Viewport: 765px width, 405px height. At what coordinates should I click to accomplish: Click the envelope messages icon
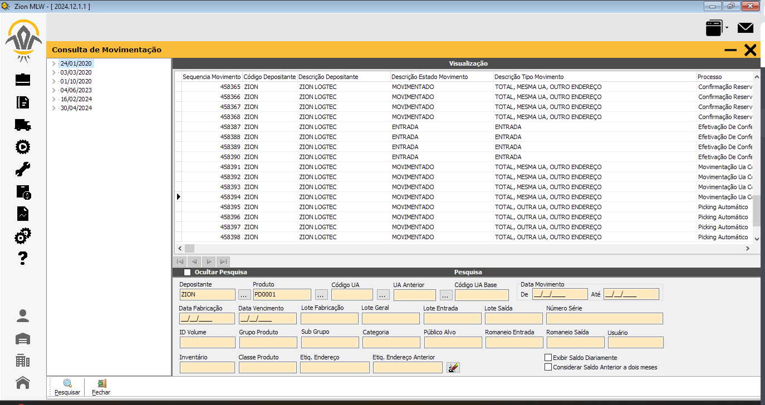[745, 28]
